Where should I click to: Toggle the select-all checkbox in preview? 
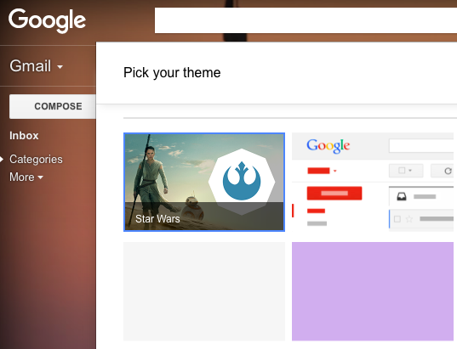point(402,170)
